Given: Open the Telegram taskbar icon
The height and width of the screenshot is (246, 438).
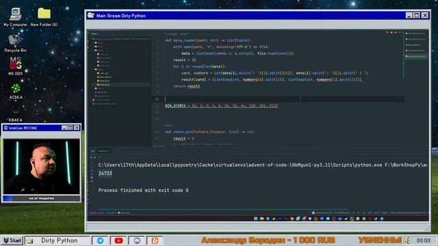Looking at the screenshot, I should (100, 240).
